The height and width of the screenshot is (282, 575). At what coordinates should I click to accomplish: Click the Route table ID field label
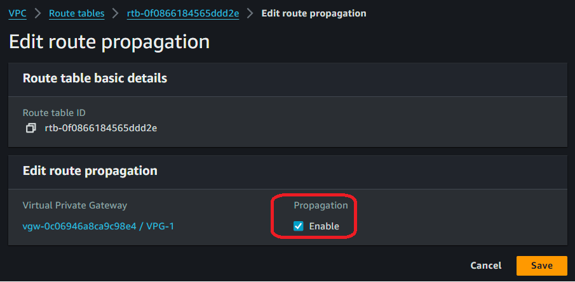(54, 113)
